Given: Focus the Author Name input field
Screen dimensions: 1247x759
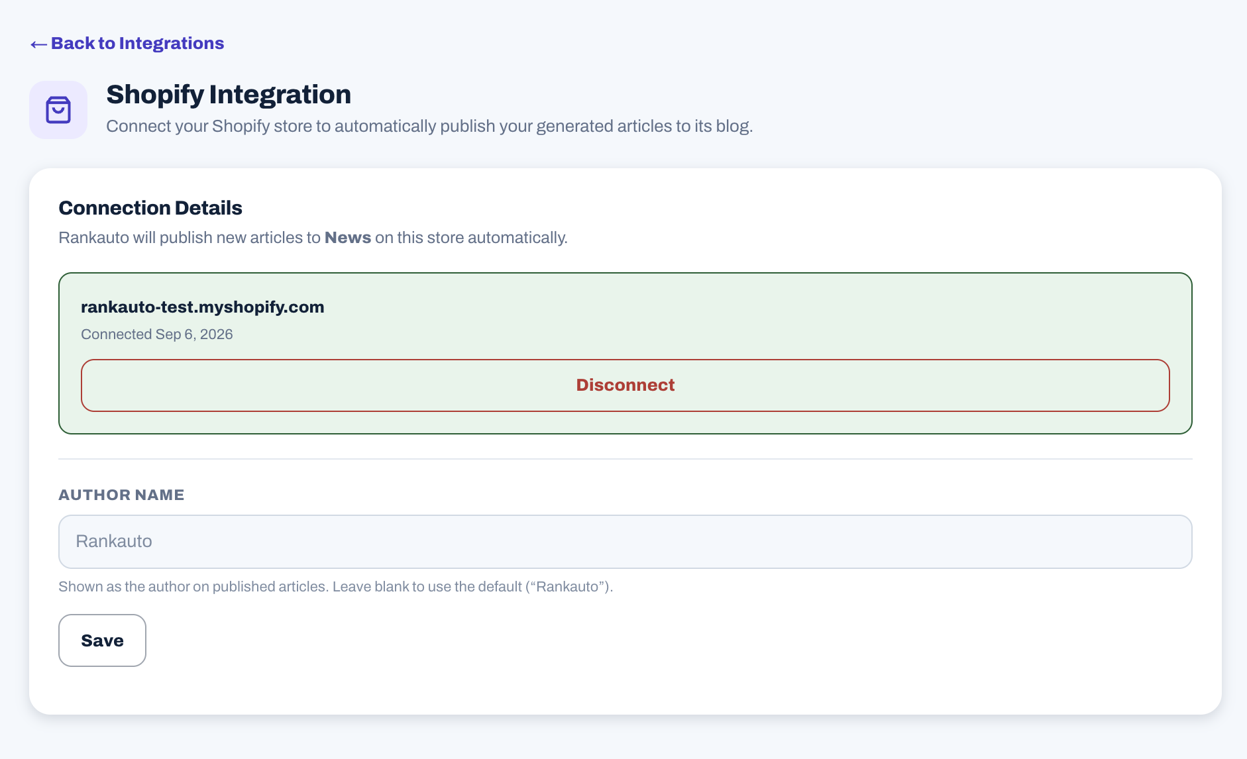Looking at the screenshot, I should 625,542.
